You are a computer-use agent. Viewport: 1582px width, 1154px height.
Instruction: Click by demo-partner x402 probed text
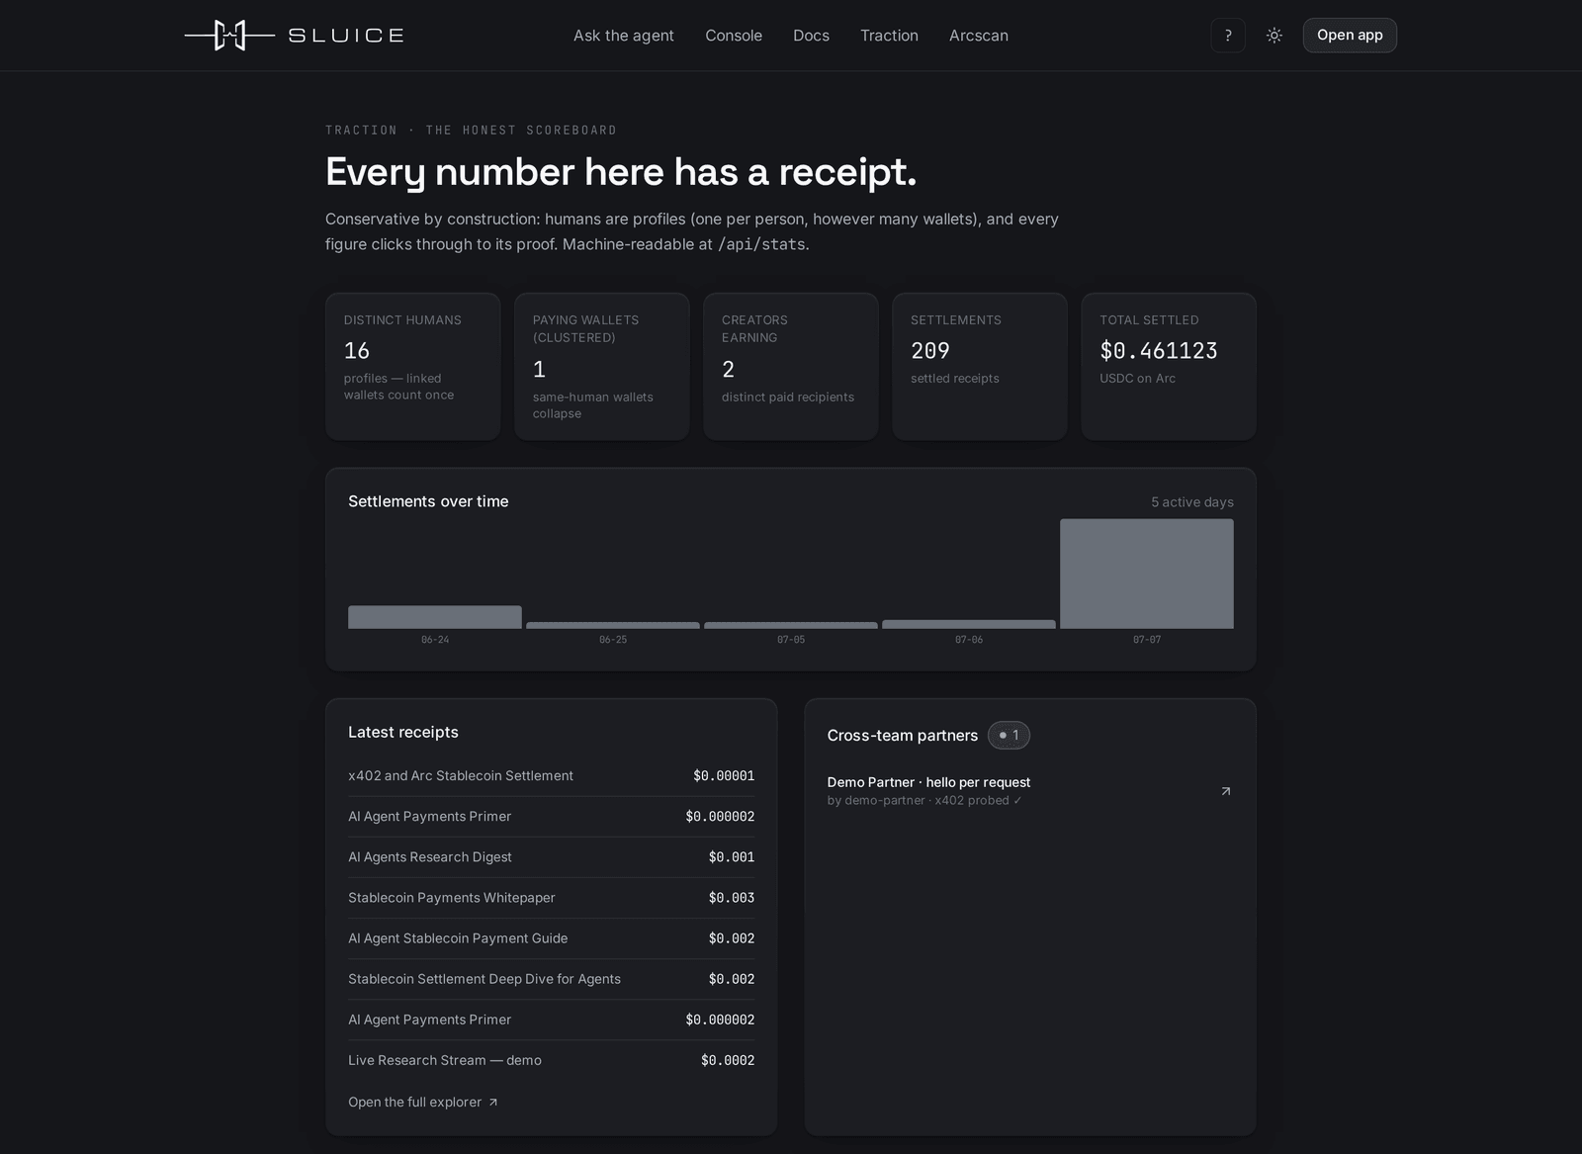[924, 801]
